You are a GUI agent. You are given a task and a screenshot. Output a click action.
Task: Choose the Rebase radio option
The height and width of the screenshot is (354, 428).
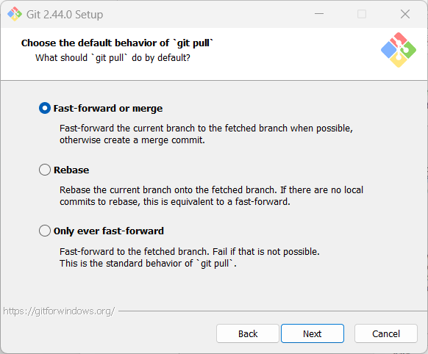tap(45, 170)
